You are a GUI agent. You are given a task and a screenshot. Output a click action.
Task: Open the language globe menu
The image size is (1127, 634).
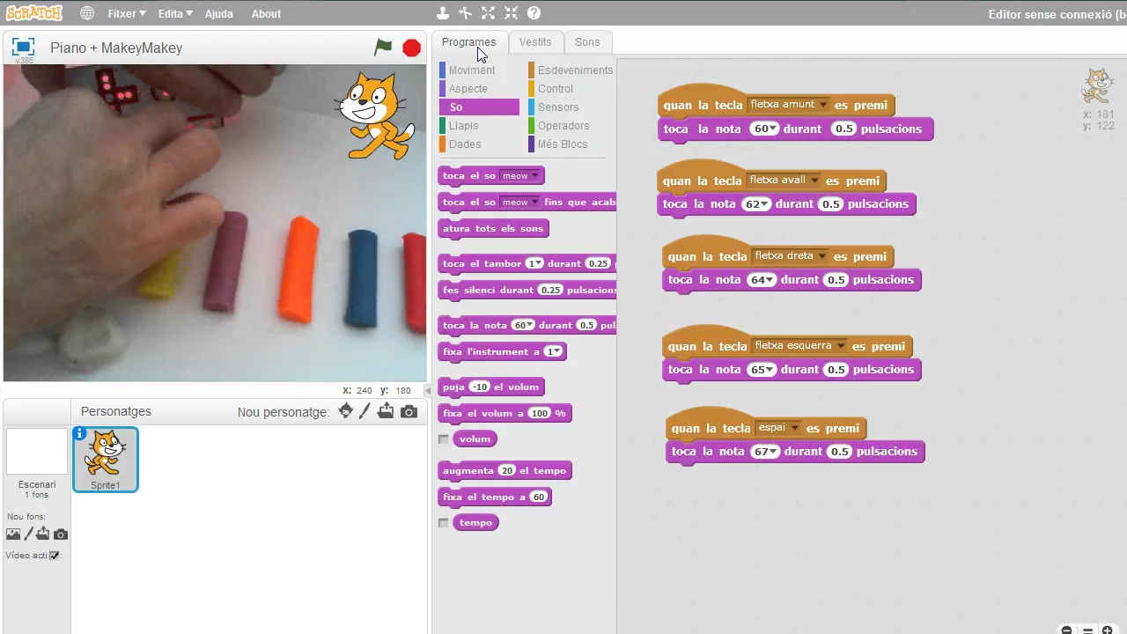pos(87,13)
